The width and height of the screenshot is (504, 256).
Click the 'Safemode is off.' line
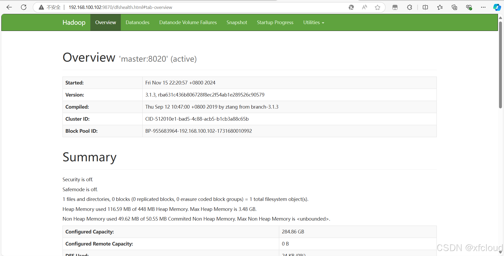80,189
